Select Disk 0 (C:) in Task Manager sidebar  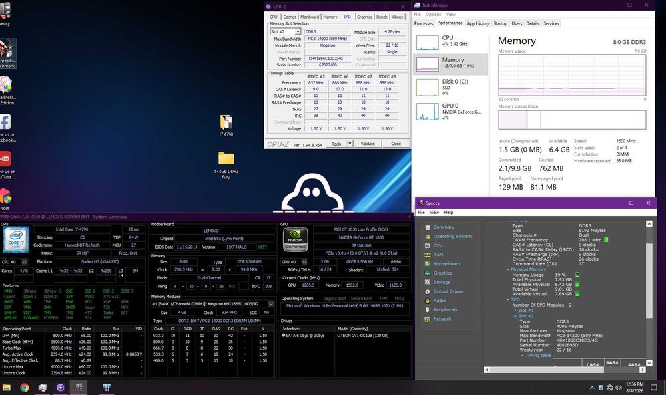[x=450, y=87]
